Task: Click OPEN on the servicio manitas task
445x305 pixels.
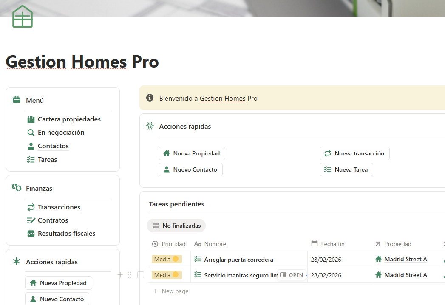Action: (292, 275)
